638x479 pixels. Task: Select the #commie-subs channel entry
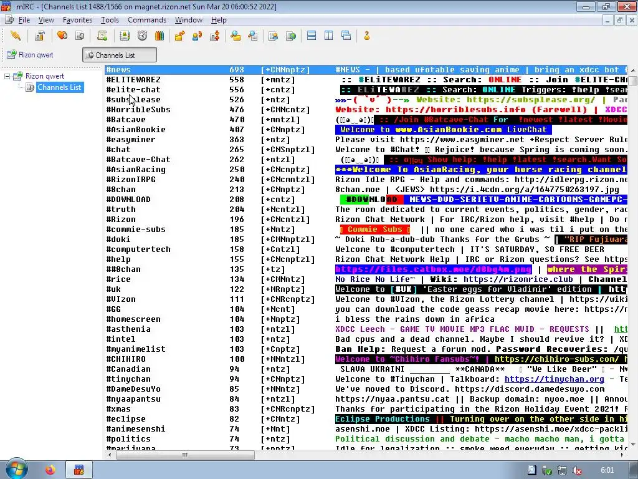point(366,230)
